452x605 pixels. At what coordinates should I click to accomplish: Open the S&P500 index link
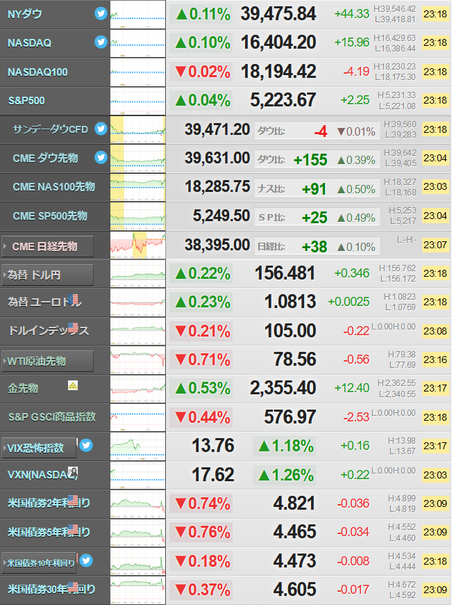point(26,101)
